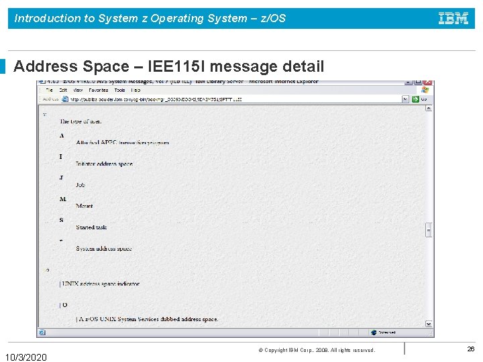This screenshot has width=483, height=362.
Task: Click the text 'UNIX address space indicator'
Action: [x=101, y=284]
